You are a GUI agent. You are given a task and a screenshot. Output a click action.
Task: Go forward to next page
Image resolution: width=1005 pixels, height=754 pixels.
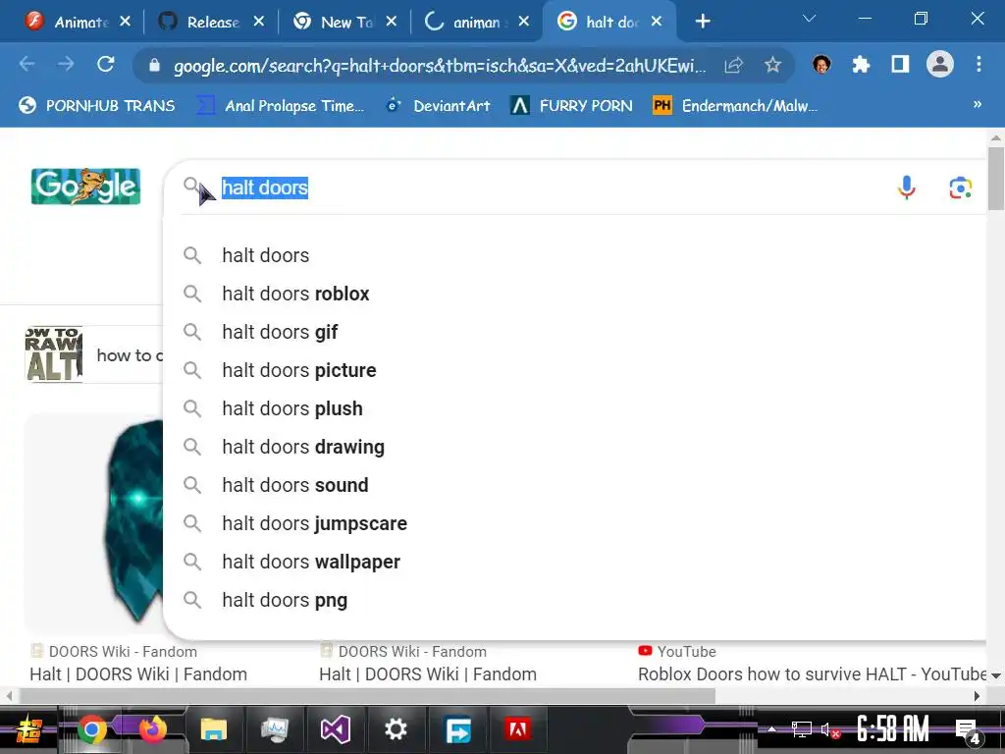pos(66,64)
